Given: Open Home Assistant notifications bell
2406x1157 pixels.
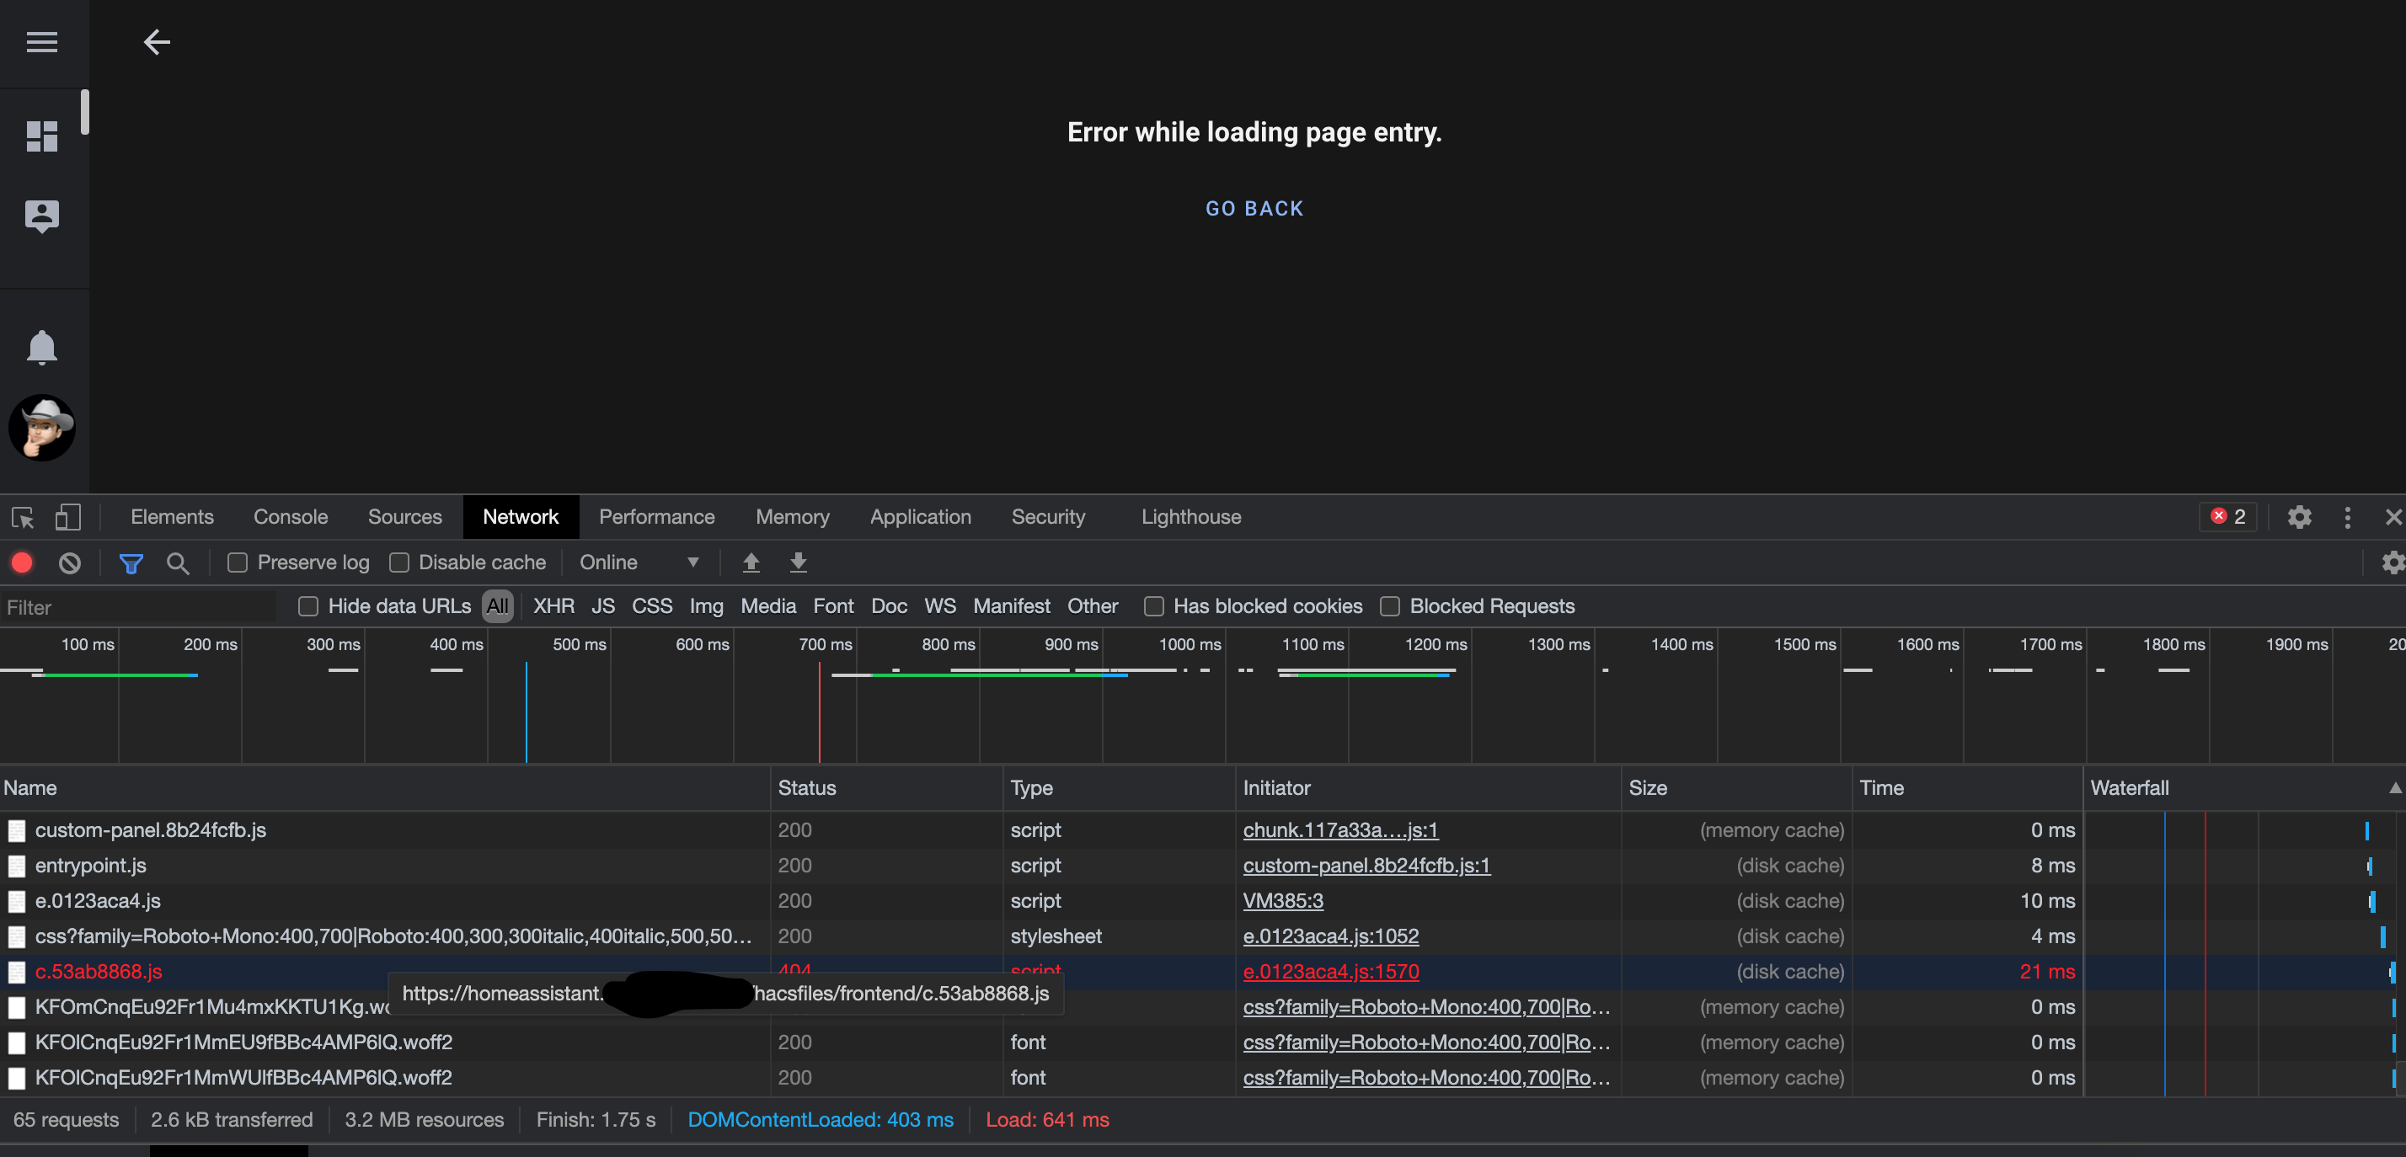Looking at the screenshot, I should 42,346.
